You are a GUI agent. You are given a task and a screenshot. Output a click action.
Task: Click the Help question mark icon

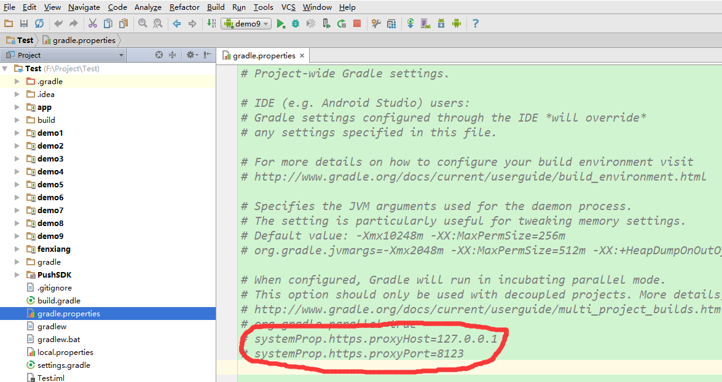pos(476,23)
